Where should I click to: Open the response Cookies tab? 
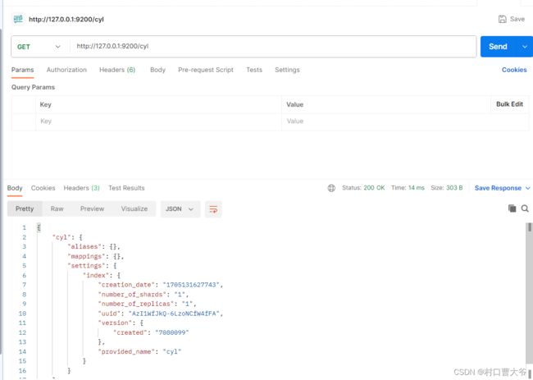point(43,188)
